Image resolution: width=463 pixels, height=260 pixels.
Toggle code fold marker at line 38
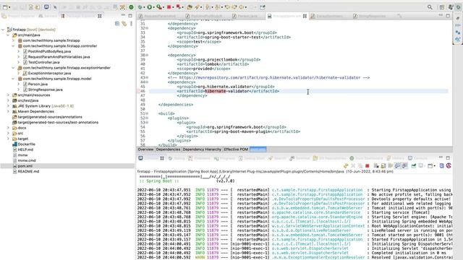(147, 55)
